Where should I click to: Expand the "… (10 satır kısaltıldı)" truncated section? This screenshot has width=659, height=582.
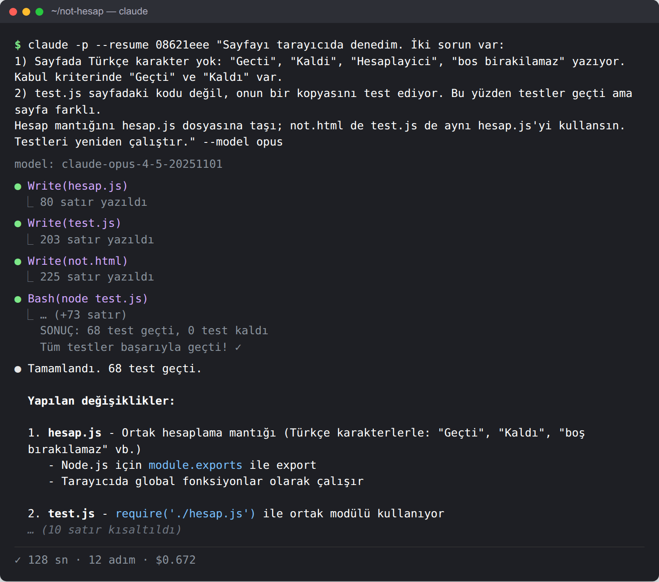[104, 530]
